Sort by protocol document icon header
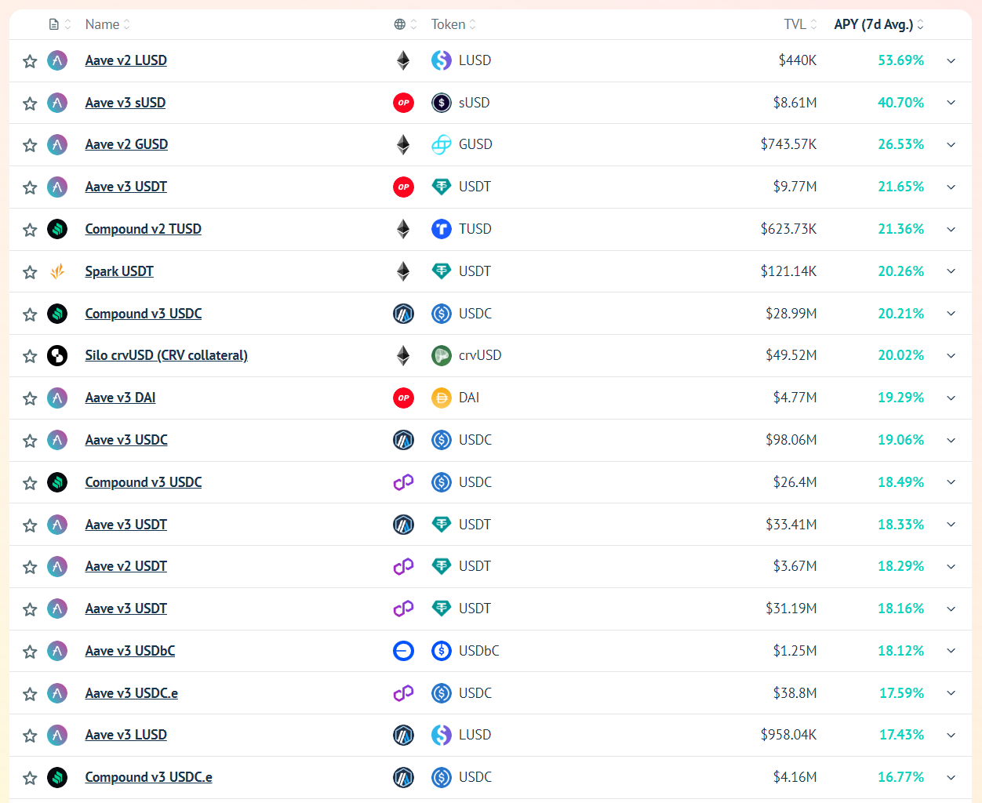The image size is (982, 803). coord(60,24)
